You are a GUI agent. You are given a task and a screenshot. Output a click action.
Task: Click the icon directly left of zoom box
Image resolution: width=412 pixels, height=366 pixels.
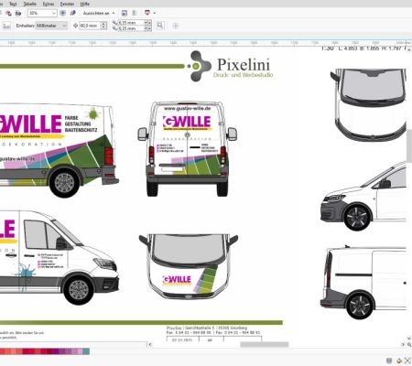(18, 13)
